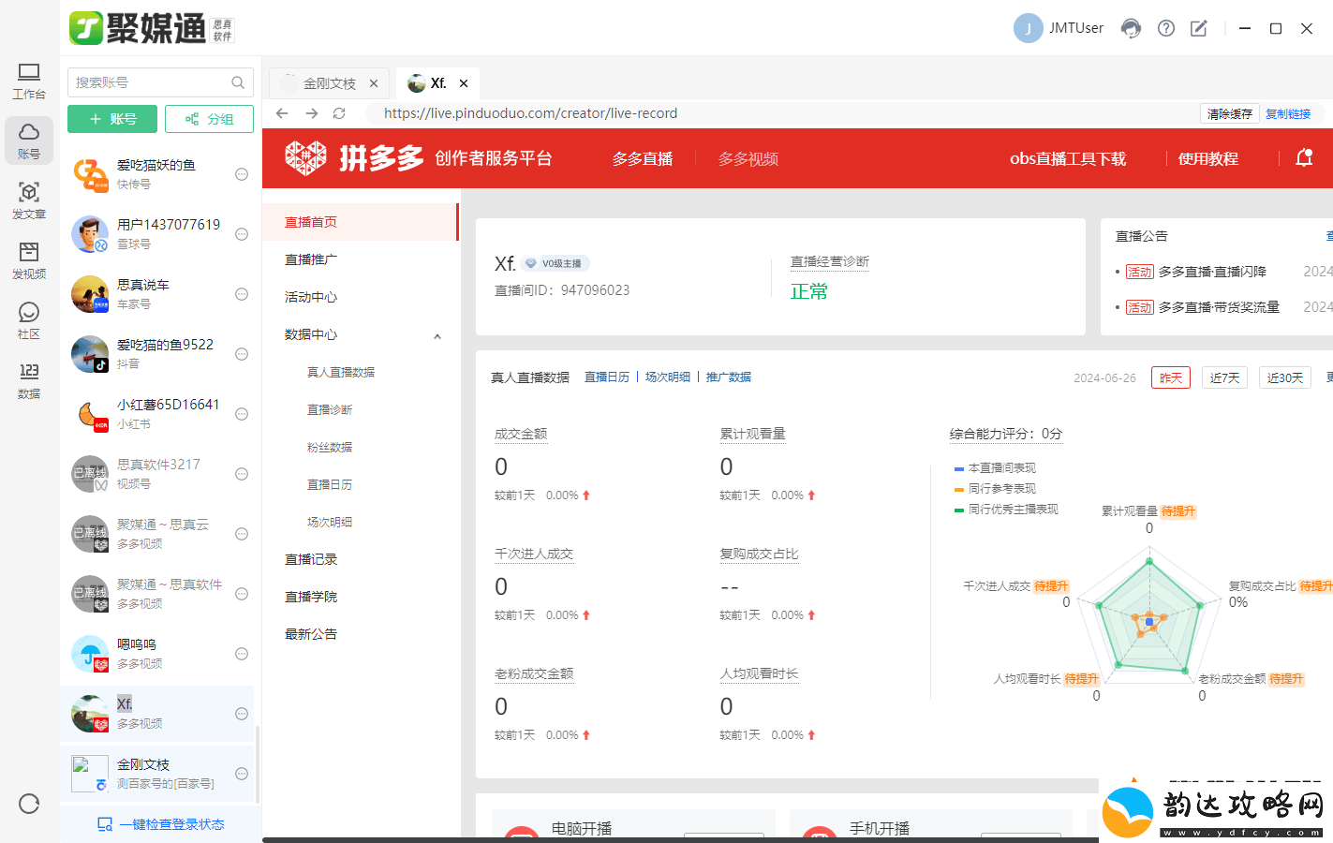Click the 清除缓存 button
1333x843 pixels.
pyautogui.click(x=1229, y=113)
